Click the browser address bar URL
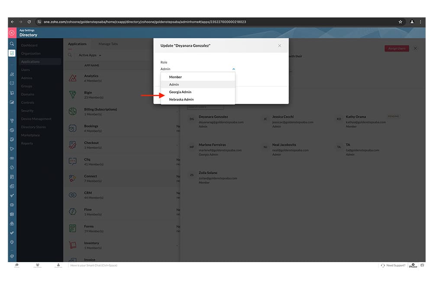433x285 pixels. click(x=145, y=22)
